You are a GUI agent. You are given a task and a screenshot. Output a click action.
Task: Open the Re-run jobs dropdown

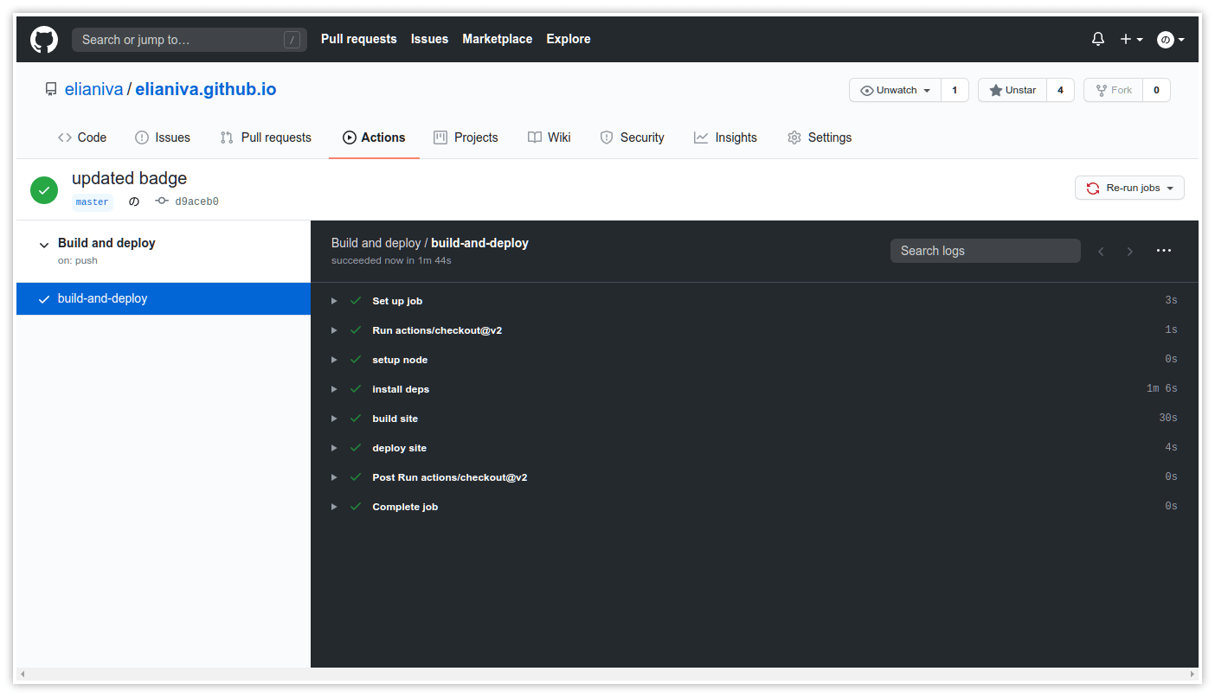click(1129, 188)
